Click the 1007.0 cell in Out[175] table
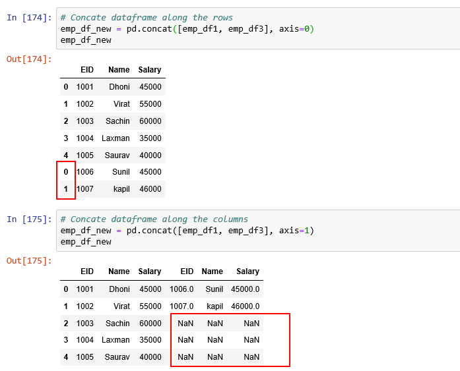The width and height of the screenshot is (460, 371). pos(181,306)
